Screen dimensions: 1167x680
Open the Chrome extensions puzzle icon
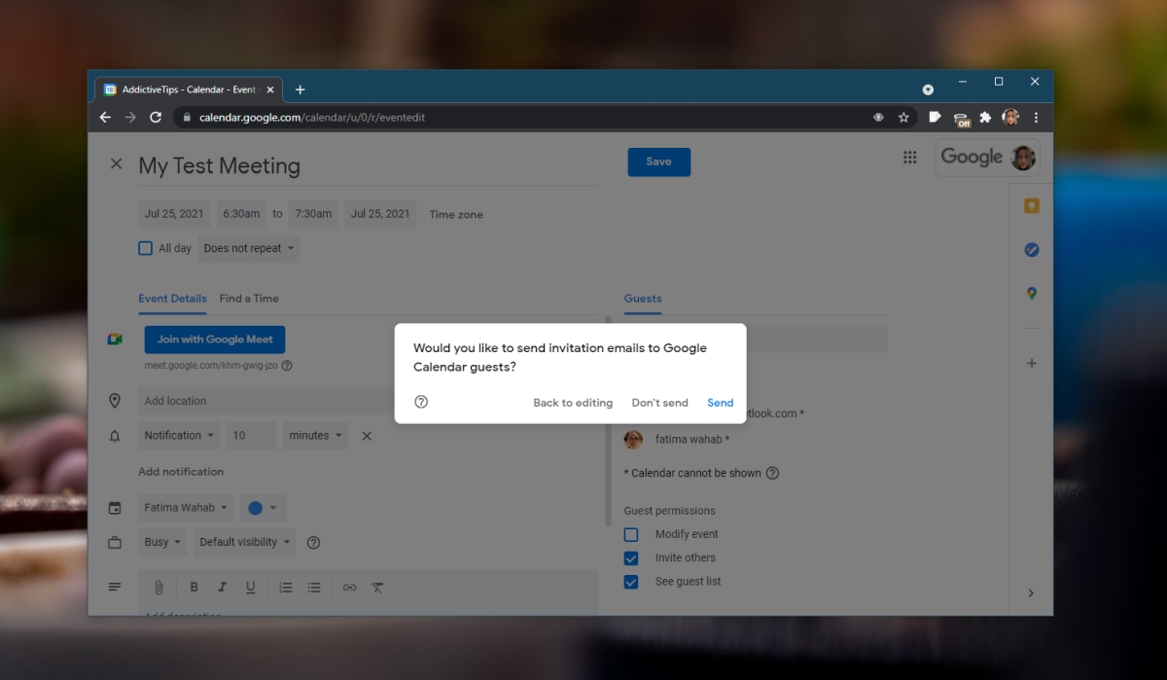985,117
